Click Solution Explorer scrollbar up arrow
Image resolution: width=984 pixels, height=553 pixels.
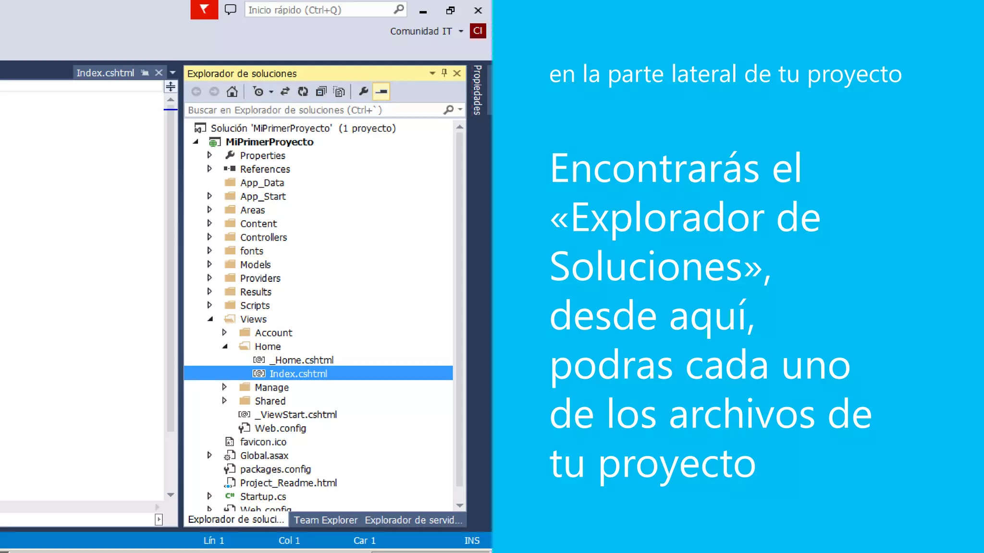(x=459, y=127)
